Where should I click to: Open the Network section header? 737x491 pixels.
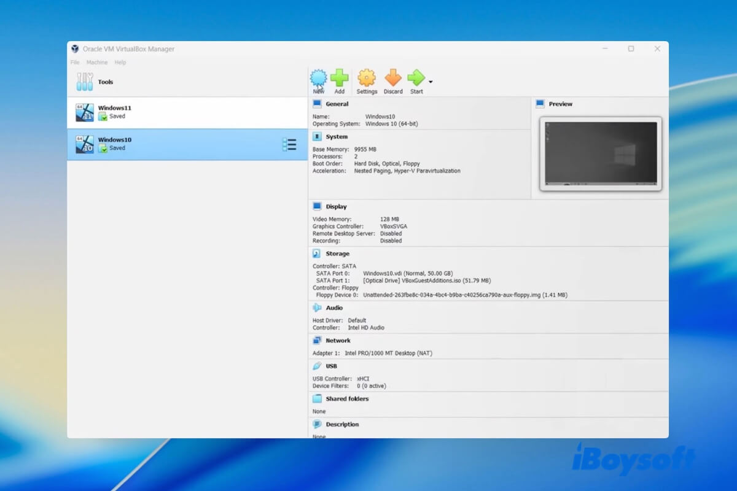click(338, 341)
